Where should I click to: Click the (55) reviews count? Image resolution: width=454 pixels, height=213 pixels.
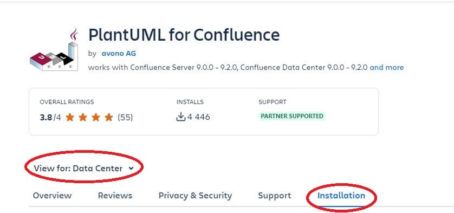click(125, 118)
